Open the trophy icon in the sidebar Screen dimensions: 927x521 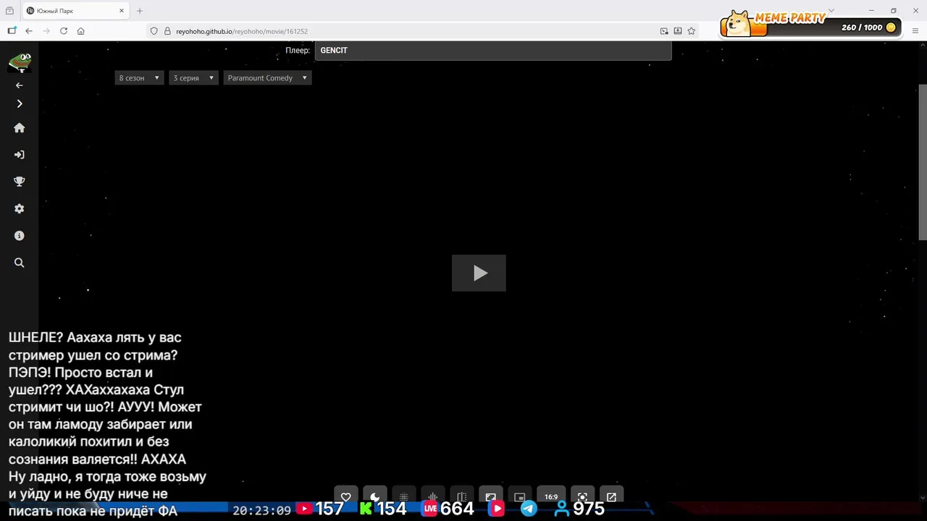click(20, 182)
